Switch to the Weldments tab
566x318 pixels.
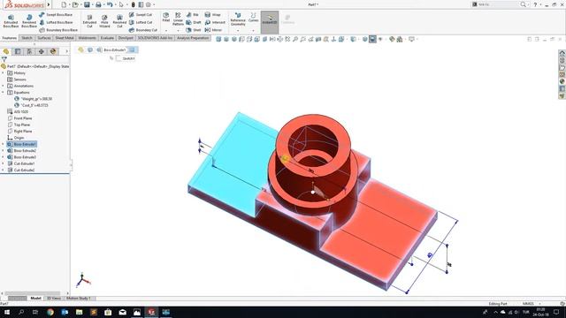[x=87, y=38]
